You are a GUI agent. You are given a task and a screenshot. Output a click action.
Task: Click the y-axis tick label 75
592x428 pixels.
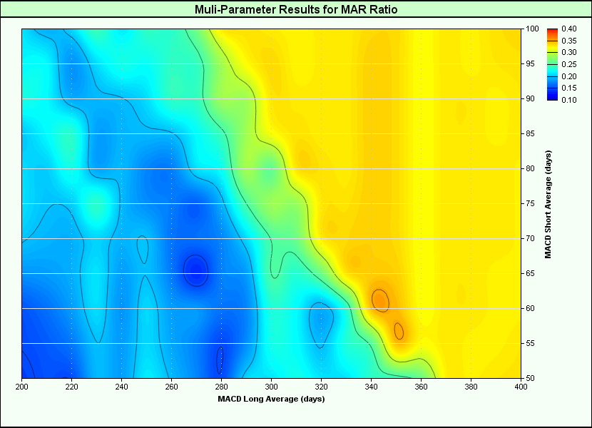click(x=531, y=203)
